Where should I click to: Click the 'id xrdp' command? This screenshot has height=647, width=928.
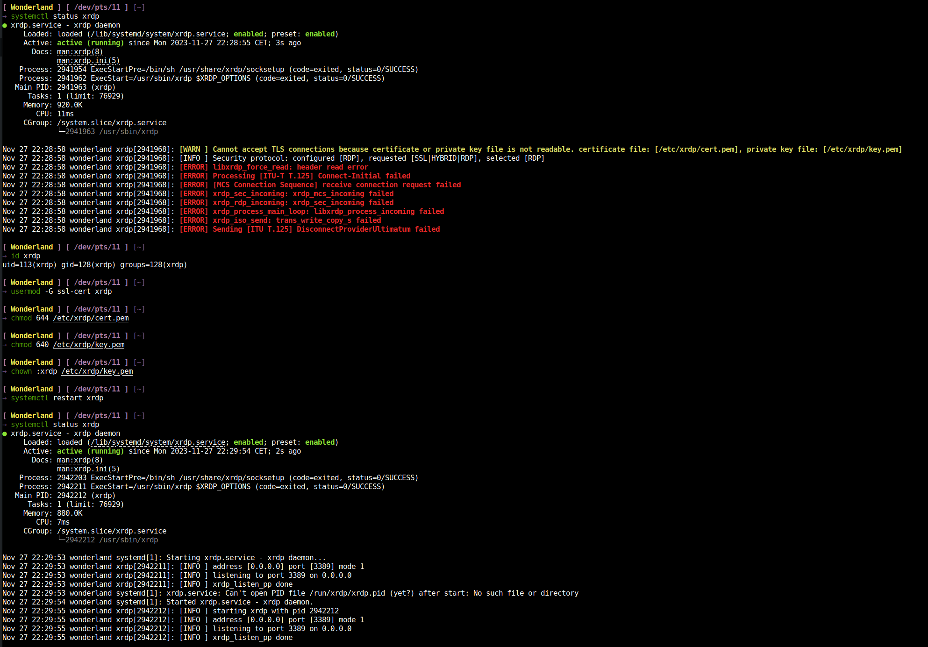[26, 256]
